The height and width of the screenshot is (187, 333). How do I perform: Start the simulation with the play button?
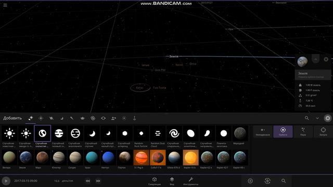pyautogui.click(x=6, y=181)
